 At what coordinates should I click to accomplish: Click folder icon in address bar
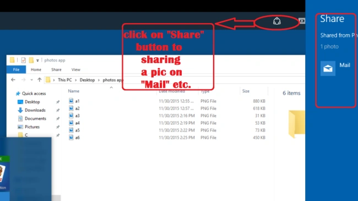click(48, 80)
